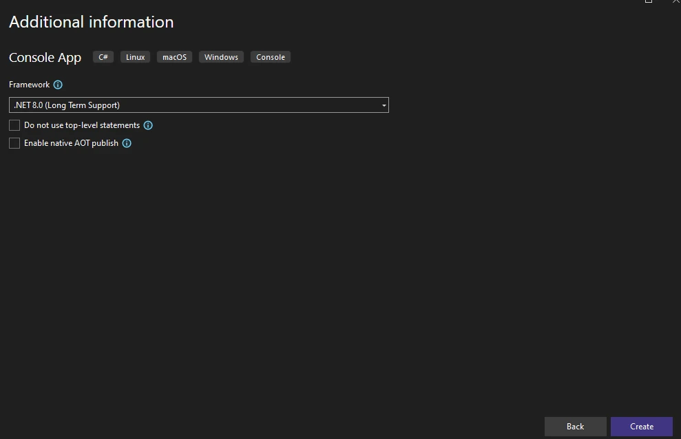Click the info icon next to Framework

(58, 85)
